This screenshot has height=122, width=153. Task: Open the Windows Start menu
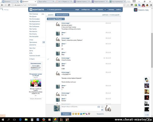3,119
